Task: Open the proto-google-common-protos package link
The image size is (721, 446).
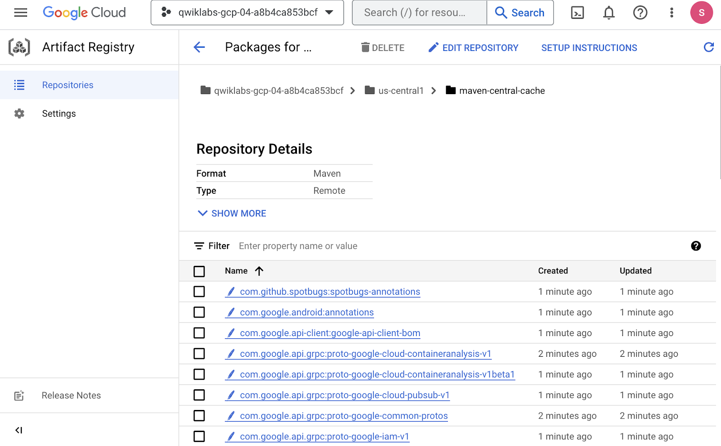Action: 344,416
